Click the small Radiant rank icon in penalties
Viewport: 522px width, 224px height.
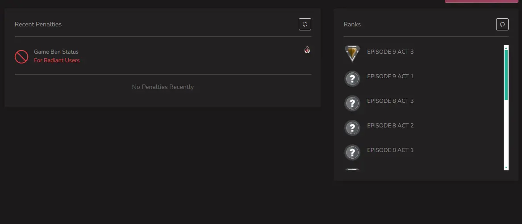click(x=307, y=50)
